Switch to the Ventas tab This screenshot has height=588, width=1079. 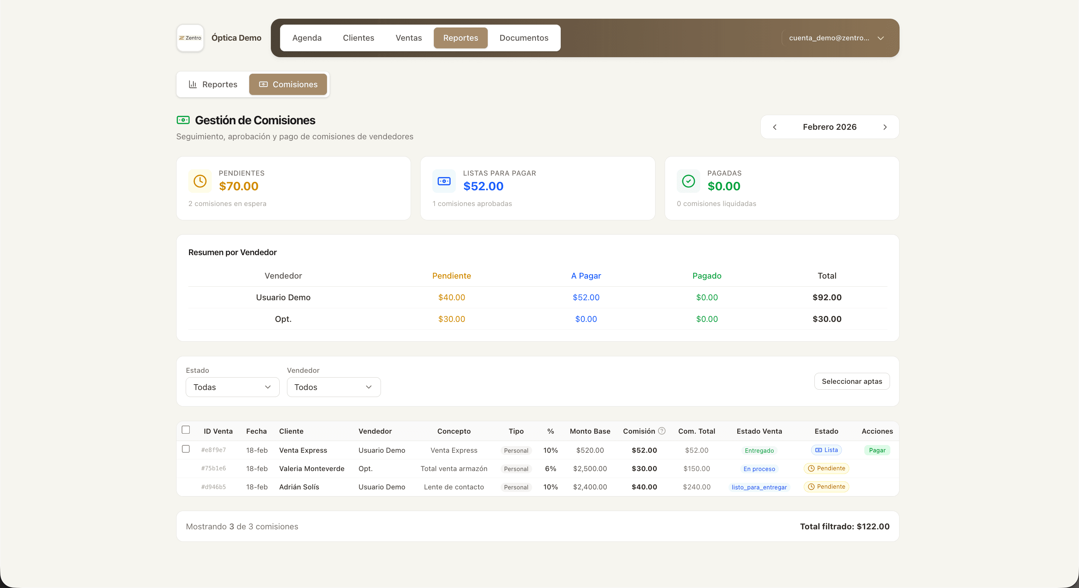(x=408, y=38)
